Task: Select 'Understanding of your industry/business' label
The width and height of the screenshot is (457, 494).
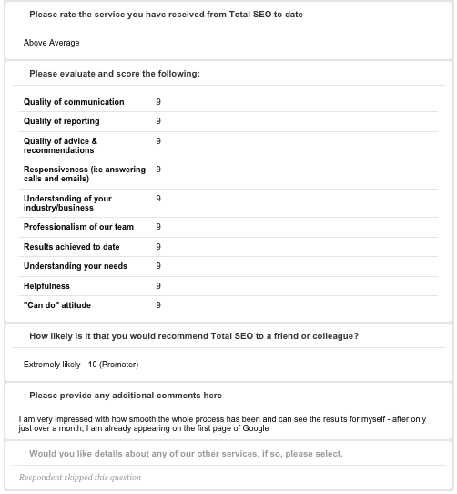Action: 67,203
